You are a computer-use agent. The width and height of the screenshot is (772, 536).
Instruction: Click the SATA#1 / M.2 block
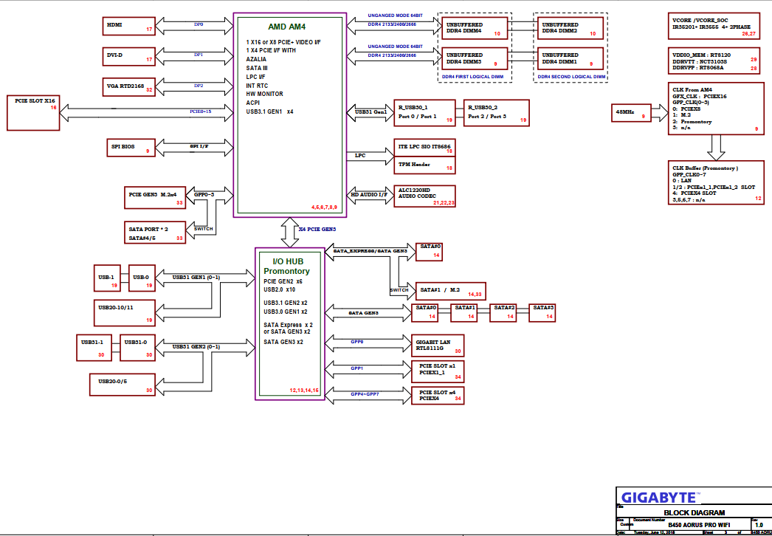(x=451, y=291)
